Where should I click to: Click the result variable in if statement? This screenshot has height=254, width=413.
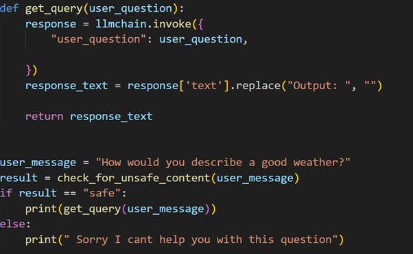38,194
